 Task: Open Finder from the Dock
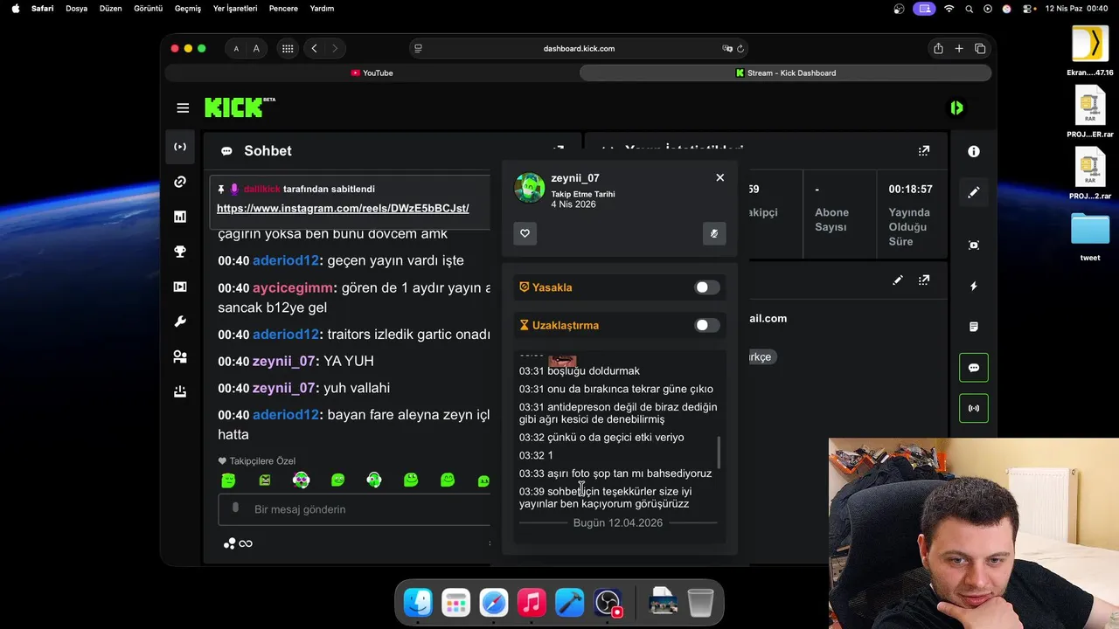click(418, 602)
